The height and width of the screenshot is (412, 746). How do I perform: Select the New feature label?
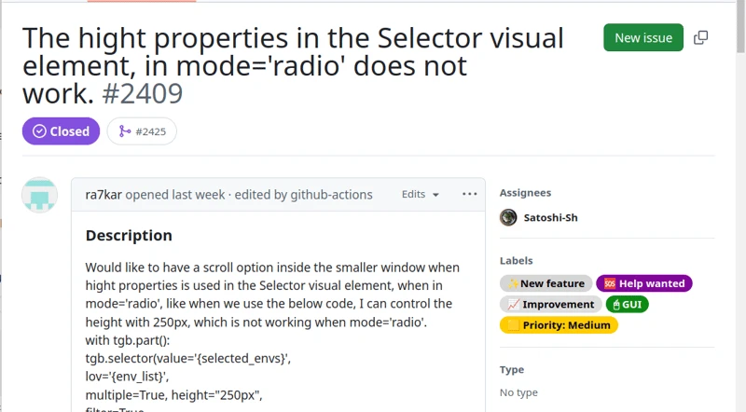(546, 283)
